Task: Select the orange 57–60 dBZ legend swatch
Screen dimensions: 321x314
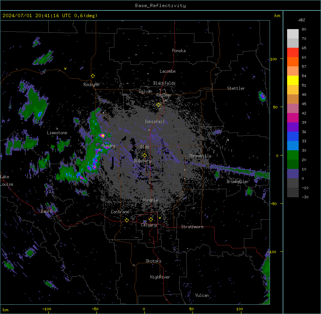Action: pyautogui.click(x=293, y=62)
